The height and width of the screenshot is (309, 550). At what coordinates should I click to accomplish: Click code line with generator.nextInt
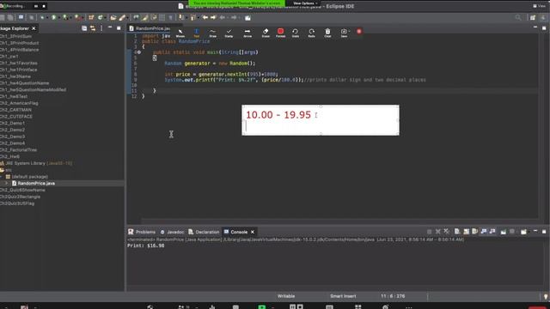click(222, 75)
